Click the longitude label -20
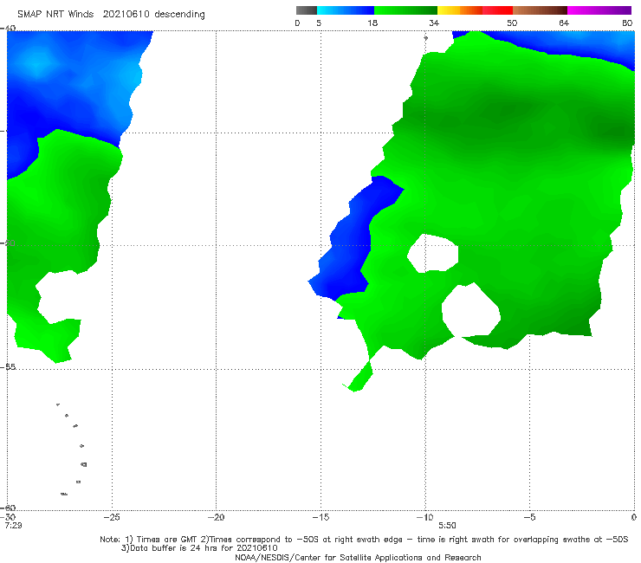641x563 pixels. [x=216, y=517]
